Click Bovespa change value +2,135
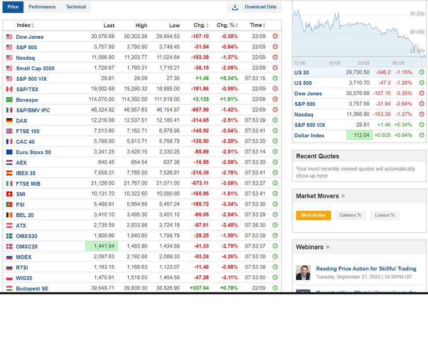Image resolution: width=428 pixels, height=353 pixels. [201, 99]
